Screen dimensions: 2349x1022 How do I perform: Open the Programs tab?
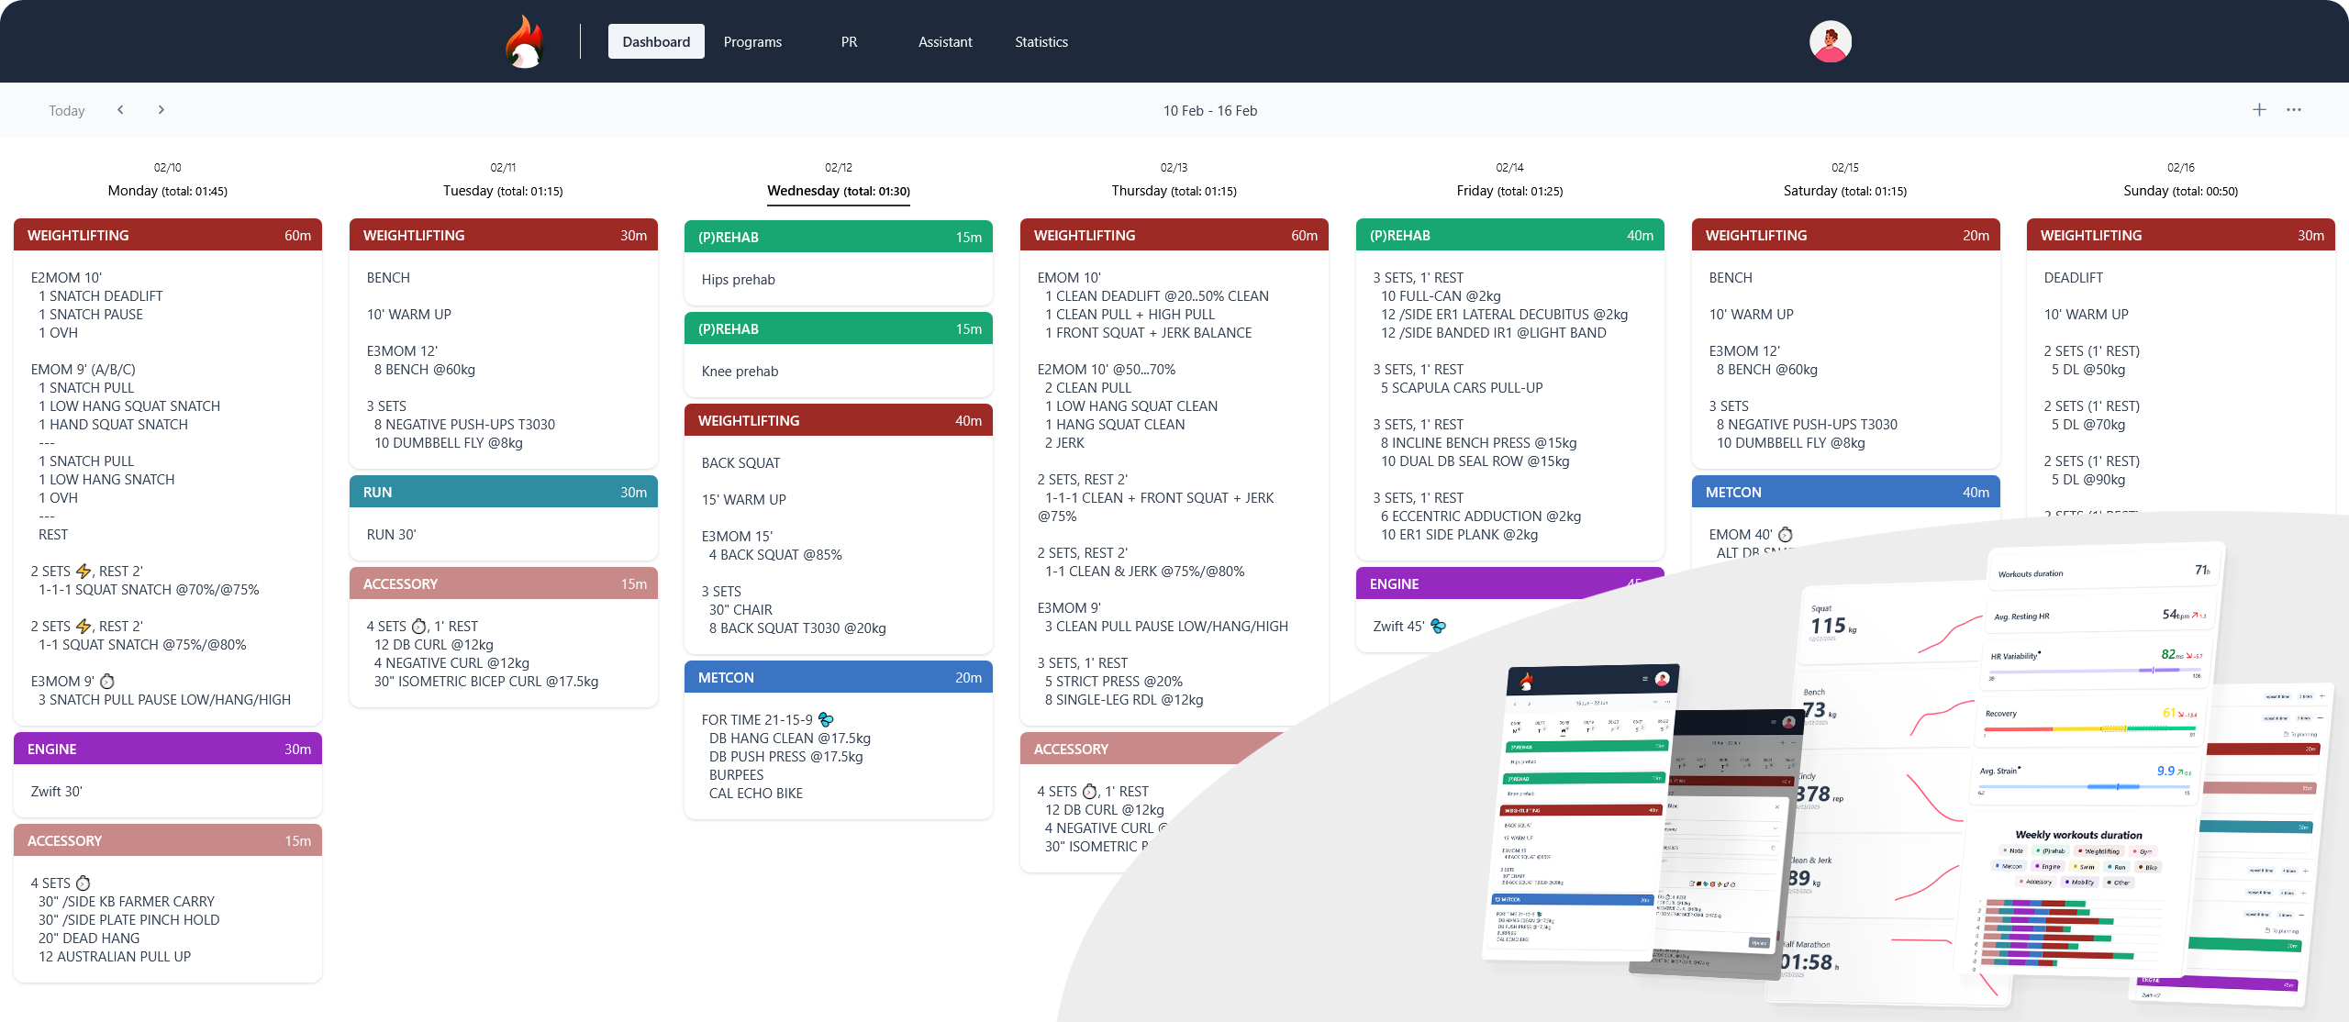752,42
